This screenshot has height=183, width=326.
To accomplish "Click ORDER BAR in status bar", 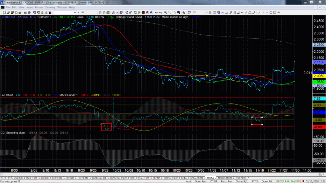I will tap(283, 181).
